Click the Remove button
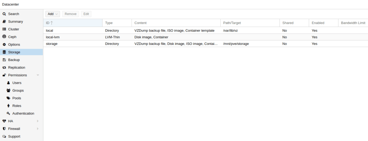The height and width of the screenshot is (141, 368). click(71, 14)
